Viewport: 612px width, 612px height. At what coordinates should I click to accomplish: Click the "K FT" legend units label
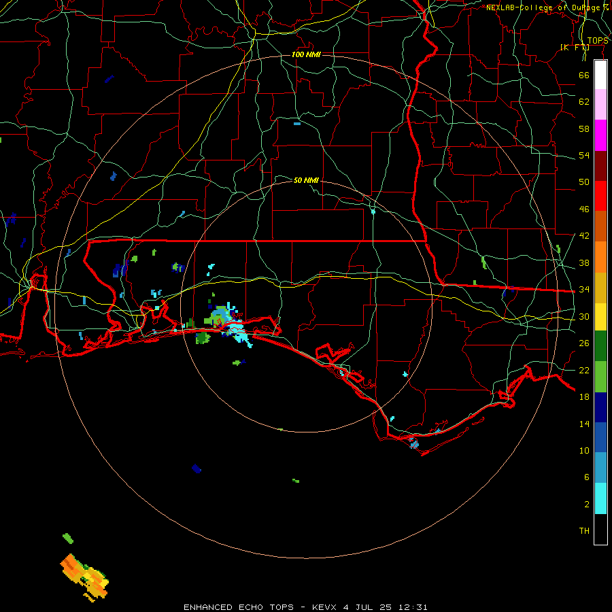(575, 47)
